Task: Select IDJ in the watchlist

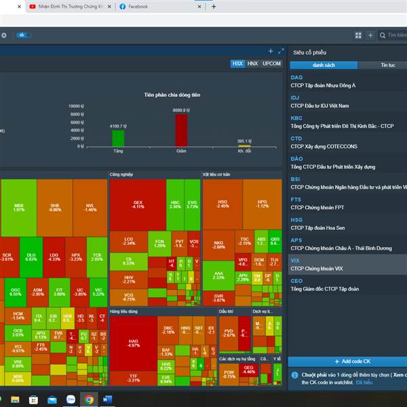Action: pos(347,102)
